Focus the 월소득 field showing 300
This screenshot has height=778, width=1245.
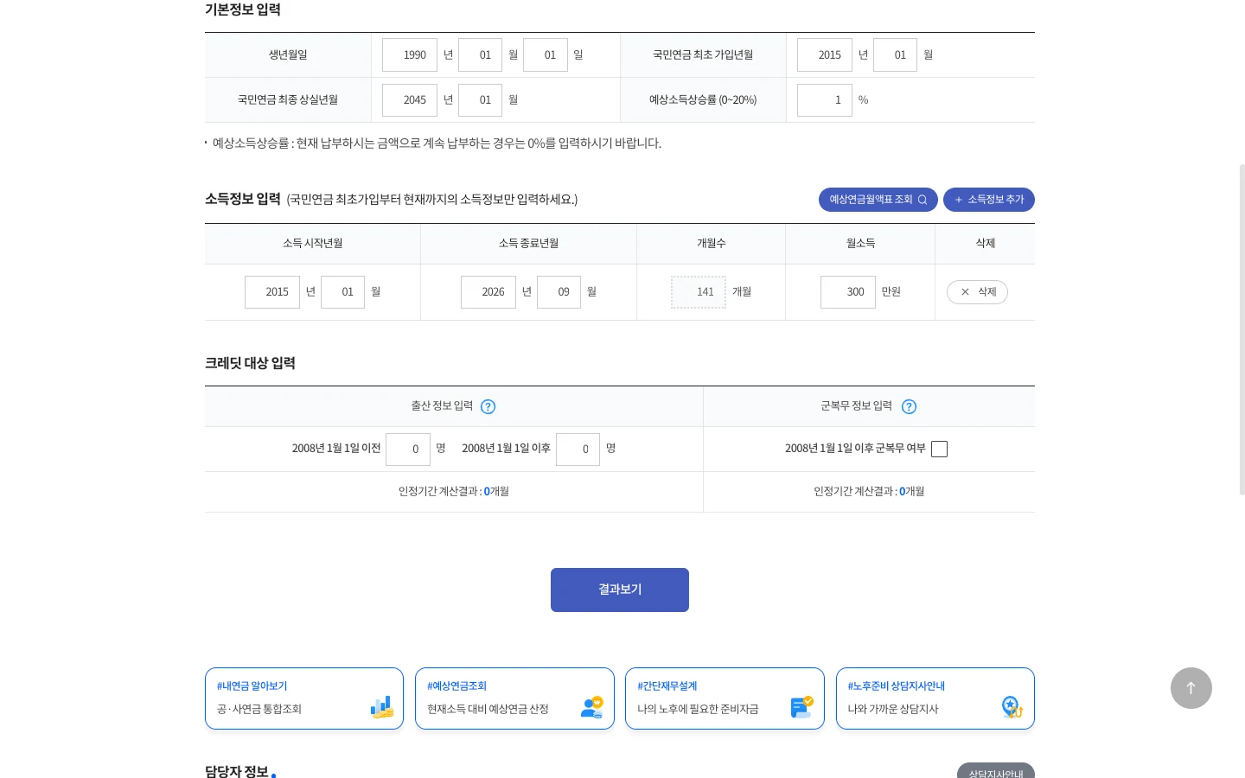coord(848,292)
